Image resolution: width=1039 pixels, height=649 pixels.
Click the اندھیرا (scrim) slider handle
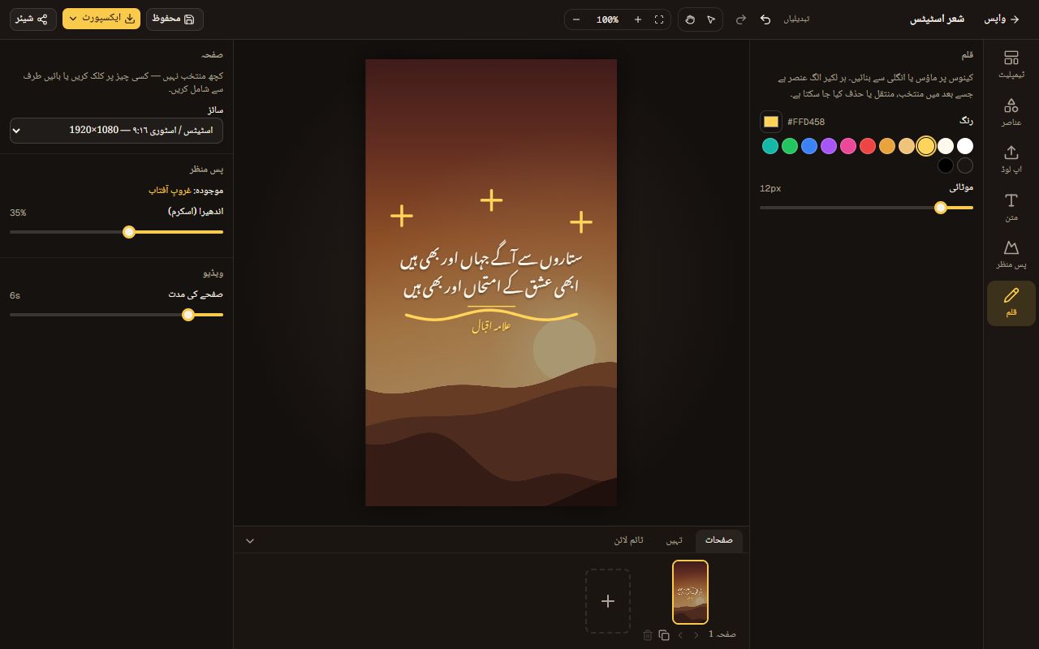point(129,232)
